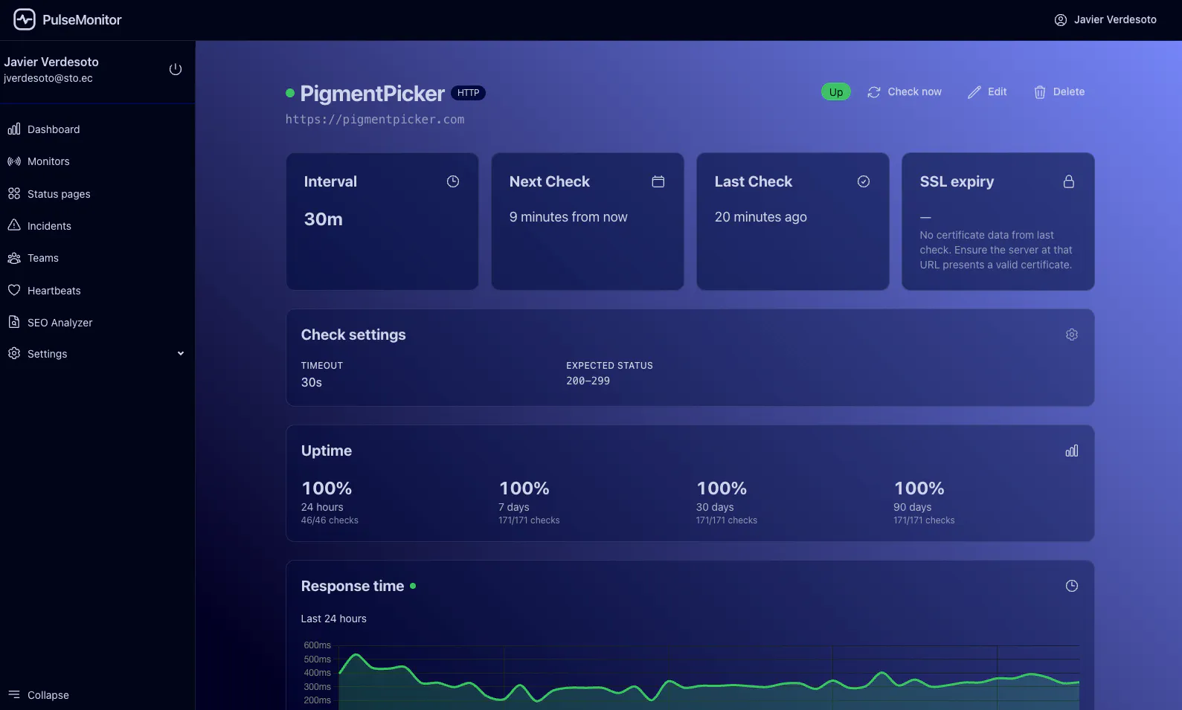Screen dimensions: 1182x710
Task: Click the Teams people icon
Action: pyautogui.click(x=14, y=258)
